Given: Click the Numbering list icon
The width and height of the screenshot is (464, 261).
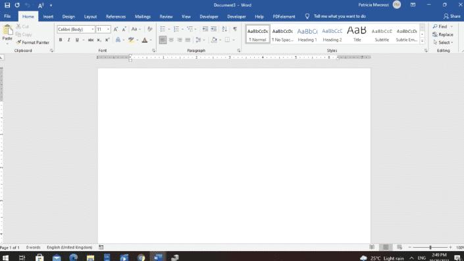Looking at the screenshot, I should [x=176, y=29].
